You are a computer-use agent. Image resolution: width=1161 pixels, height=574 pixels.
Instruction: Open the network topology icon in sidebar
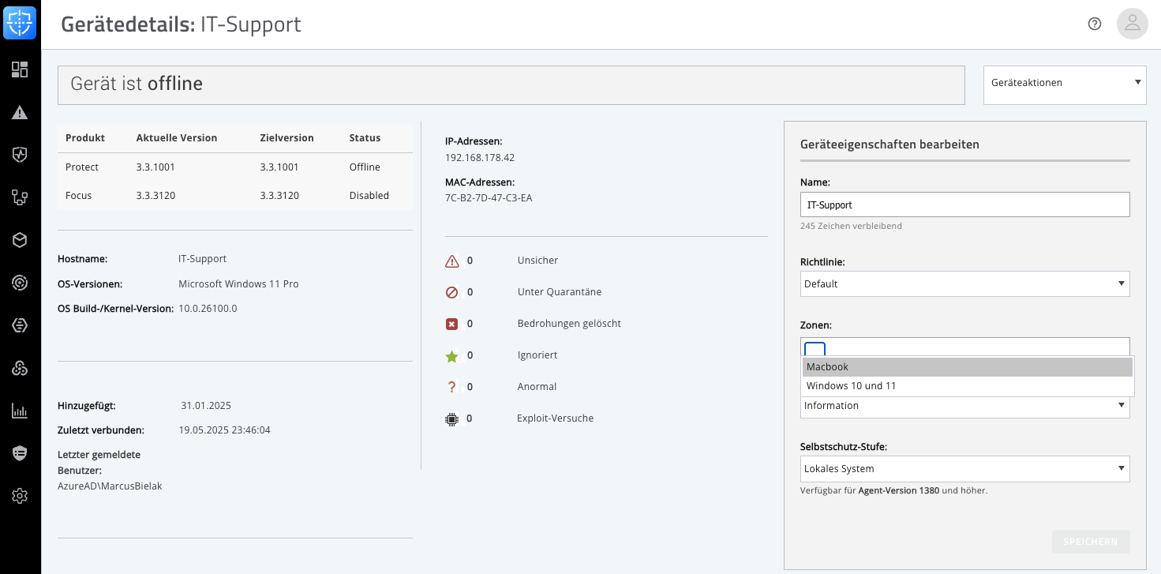point(20,197)
